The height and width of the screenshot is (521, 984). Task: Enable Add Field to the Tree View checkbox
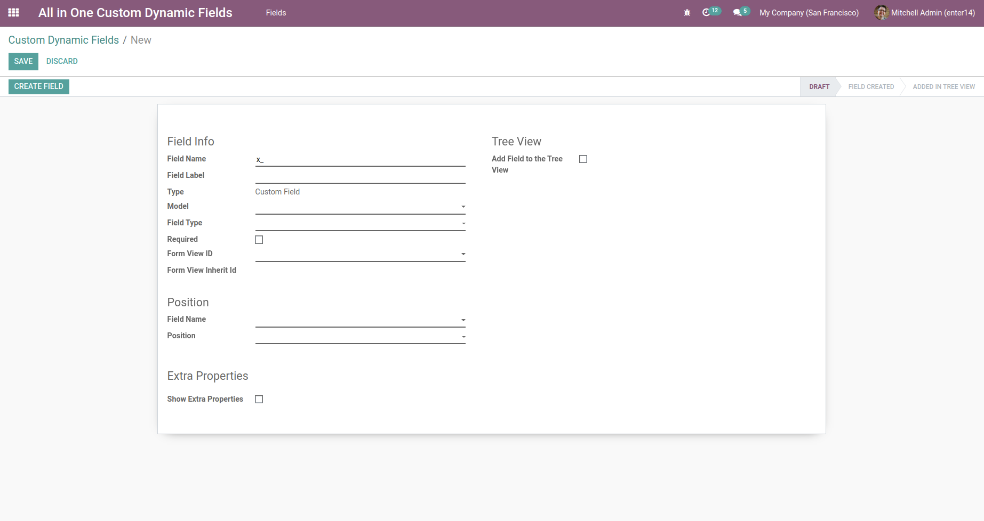tap(583, 159)
